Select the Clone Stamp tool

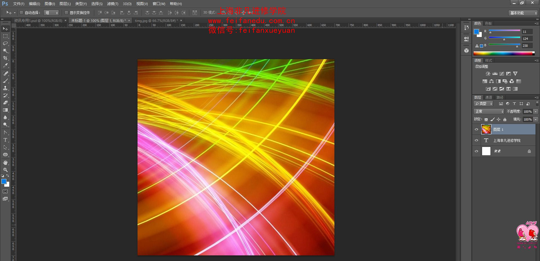click(x=5, y=88)
